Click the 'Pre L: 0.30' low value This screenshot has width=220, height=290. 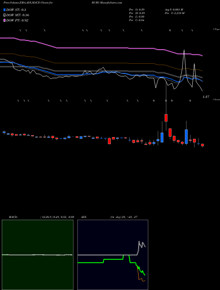pyautogui.click(x=137, y=17)
